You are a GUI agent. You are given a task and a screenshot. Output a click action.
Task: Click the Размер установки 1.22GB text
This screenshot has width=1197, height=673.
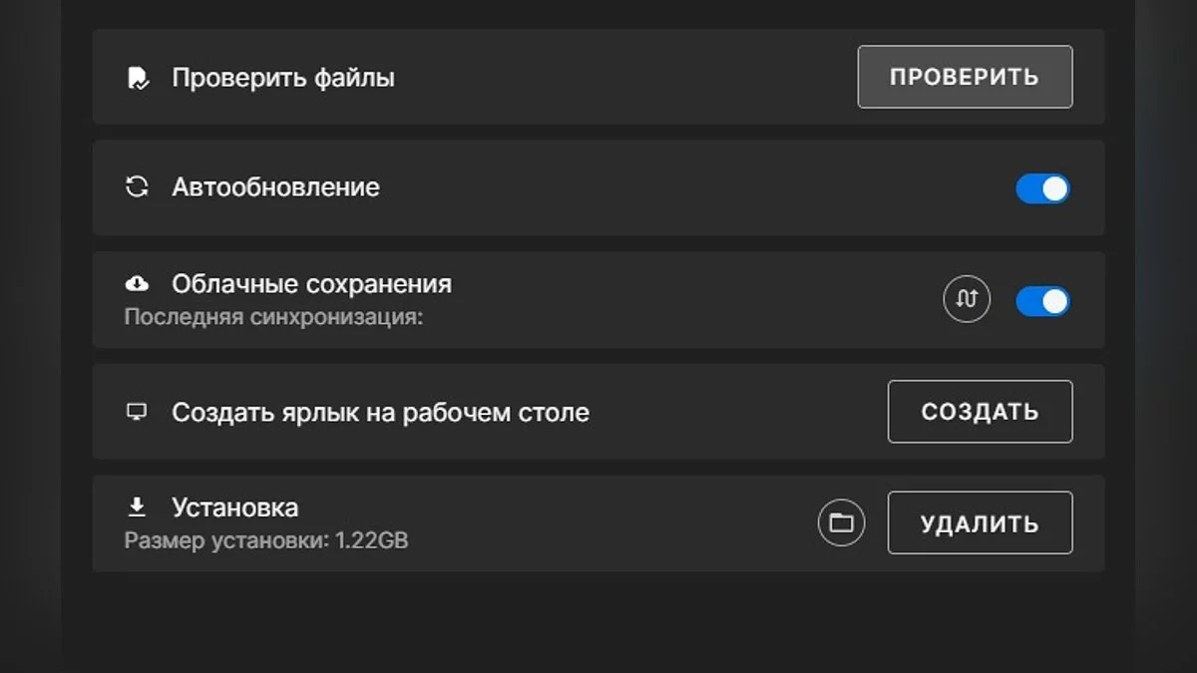click(x=265, y=541)
